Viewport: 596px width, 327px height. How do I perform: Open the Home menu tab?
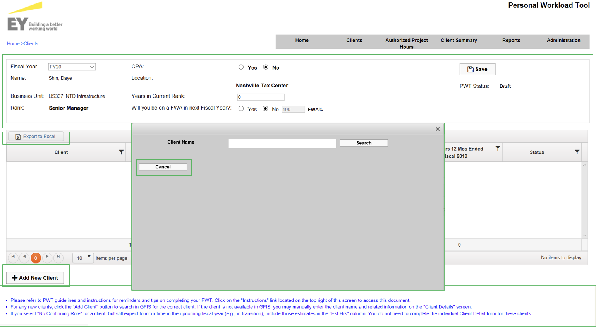click(x=302, y=40)
